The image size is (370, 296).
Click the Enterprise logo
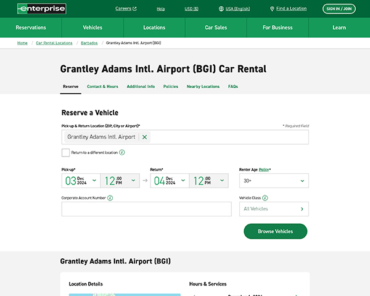(x=42, y=9)
